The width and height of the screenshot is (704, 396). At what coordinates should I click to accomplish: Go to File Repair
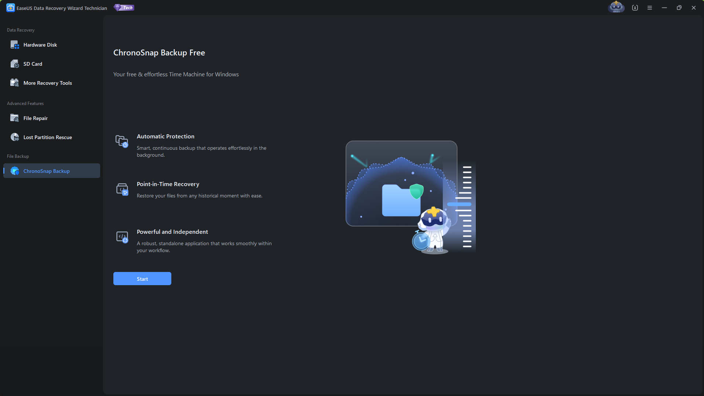click(x=35, y=118)
